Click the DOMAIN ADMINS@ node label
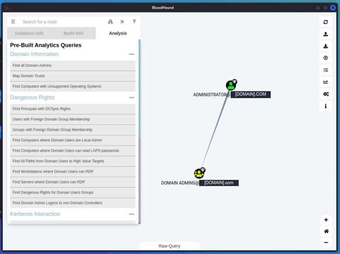 pyautogui.click(x=180, y=183)
